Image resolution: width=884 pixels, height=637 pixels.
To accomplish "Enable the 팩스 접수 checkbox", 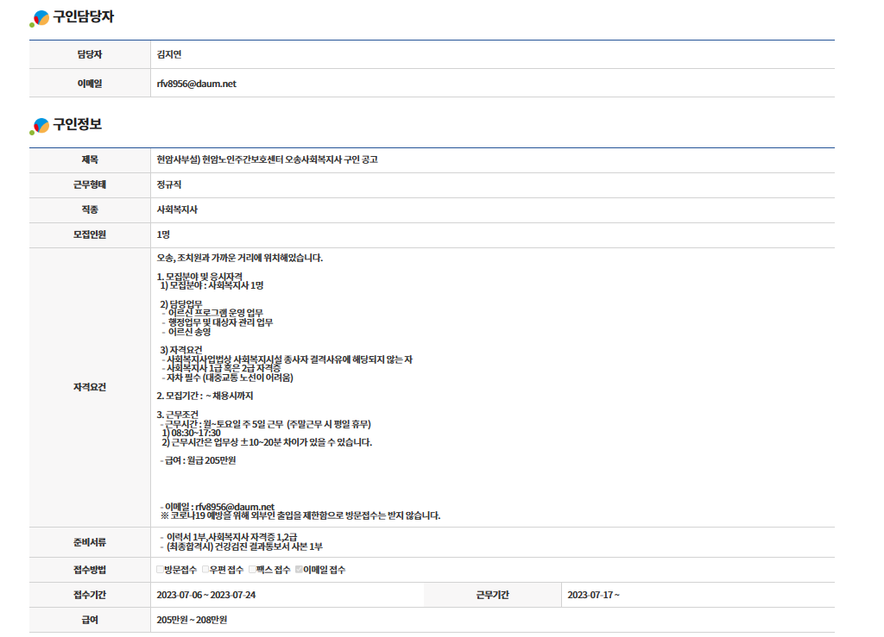I will pyautogui.click(x=253, y=570).
